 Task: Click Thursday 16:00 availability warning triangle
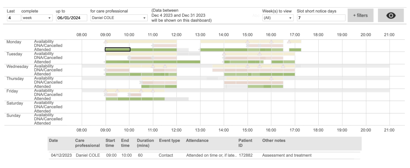[x=271, y=78]
